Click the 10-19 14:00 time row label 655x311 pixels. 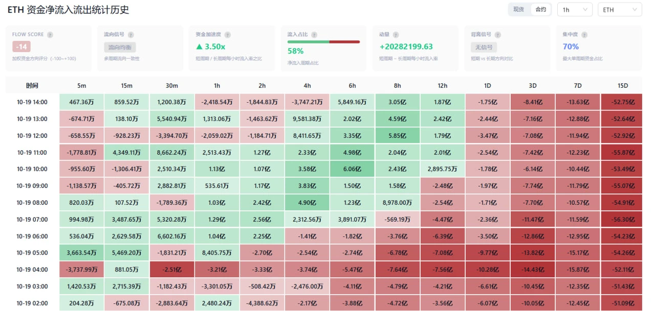32,102
